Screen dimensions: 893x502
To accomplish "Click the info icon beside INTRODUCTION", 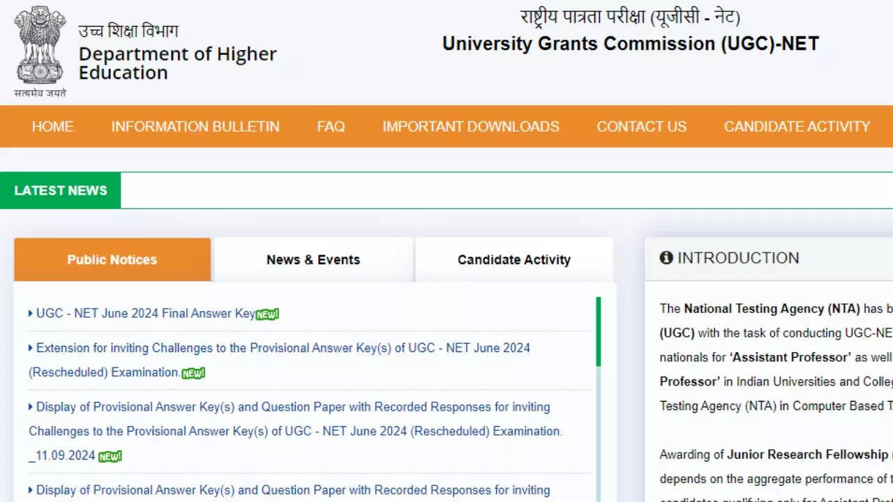I will (x=666, y=258).
